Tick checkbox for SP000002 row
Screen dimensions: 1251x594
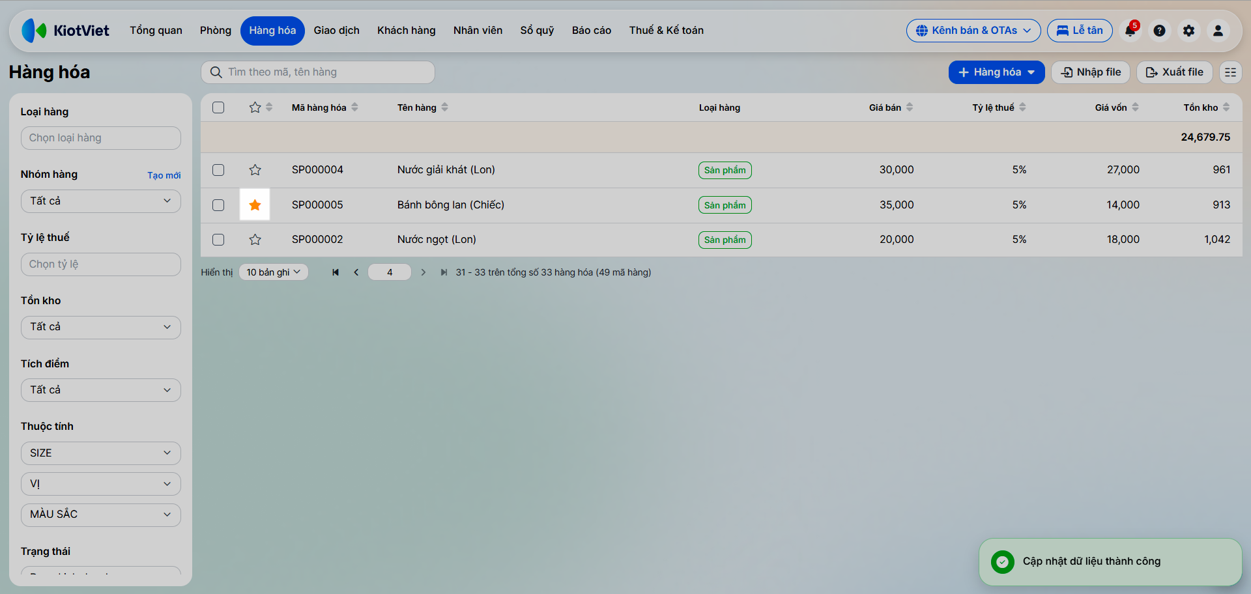[x=218, y=240]
